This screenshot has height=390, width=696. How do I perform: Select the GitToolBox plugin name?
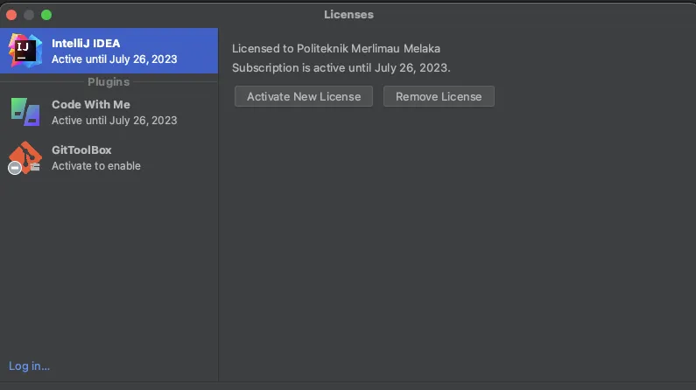(81, 150)
